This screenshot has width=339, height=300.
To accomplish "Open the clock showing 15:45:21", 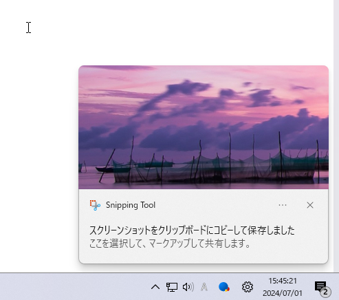I will [x=283, y=281].
